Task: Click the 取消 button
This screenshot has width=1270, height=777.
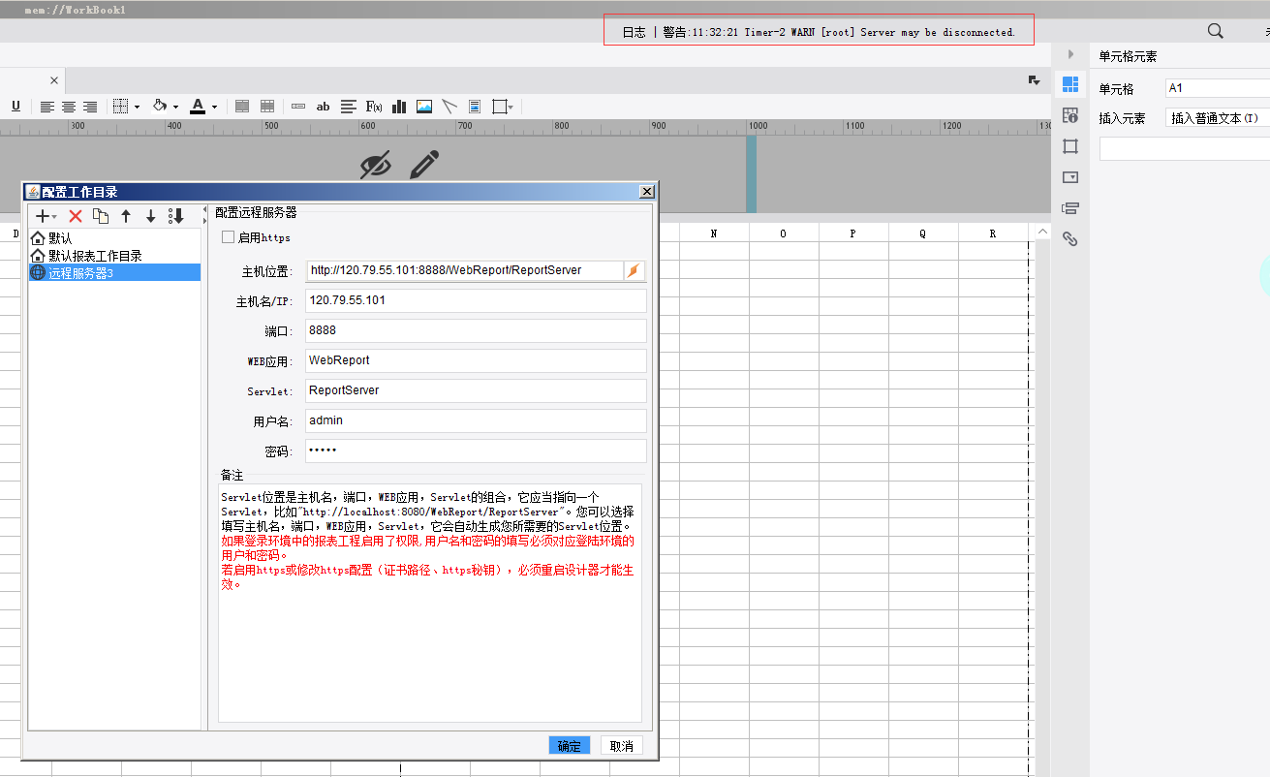Action: [x=621, y=746]
